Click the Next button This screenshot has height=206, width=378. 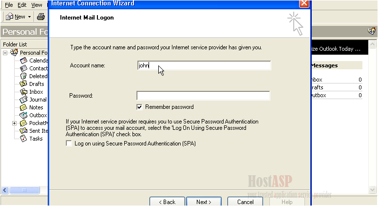coord(204,202)
